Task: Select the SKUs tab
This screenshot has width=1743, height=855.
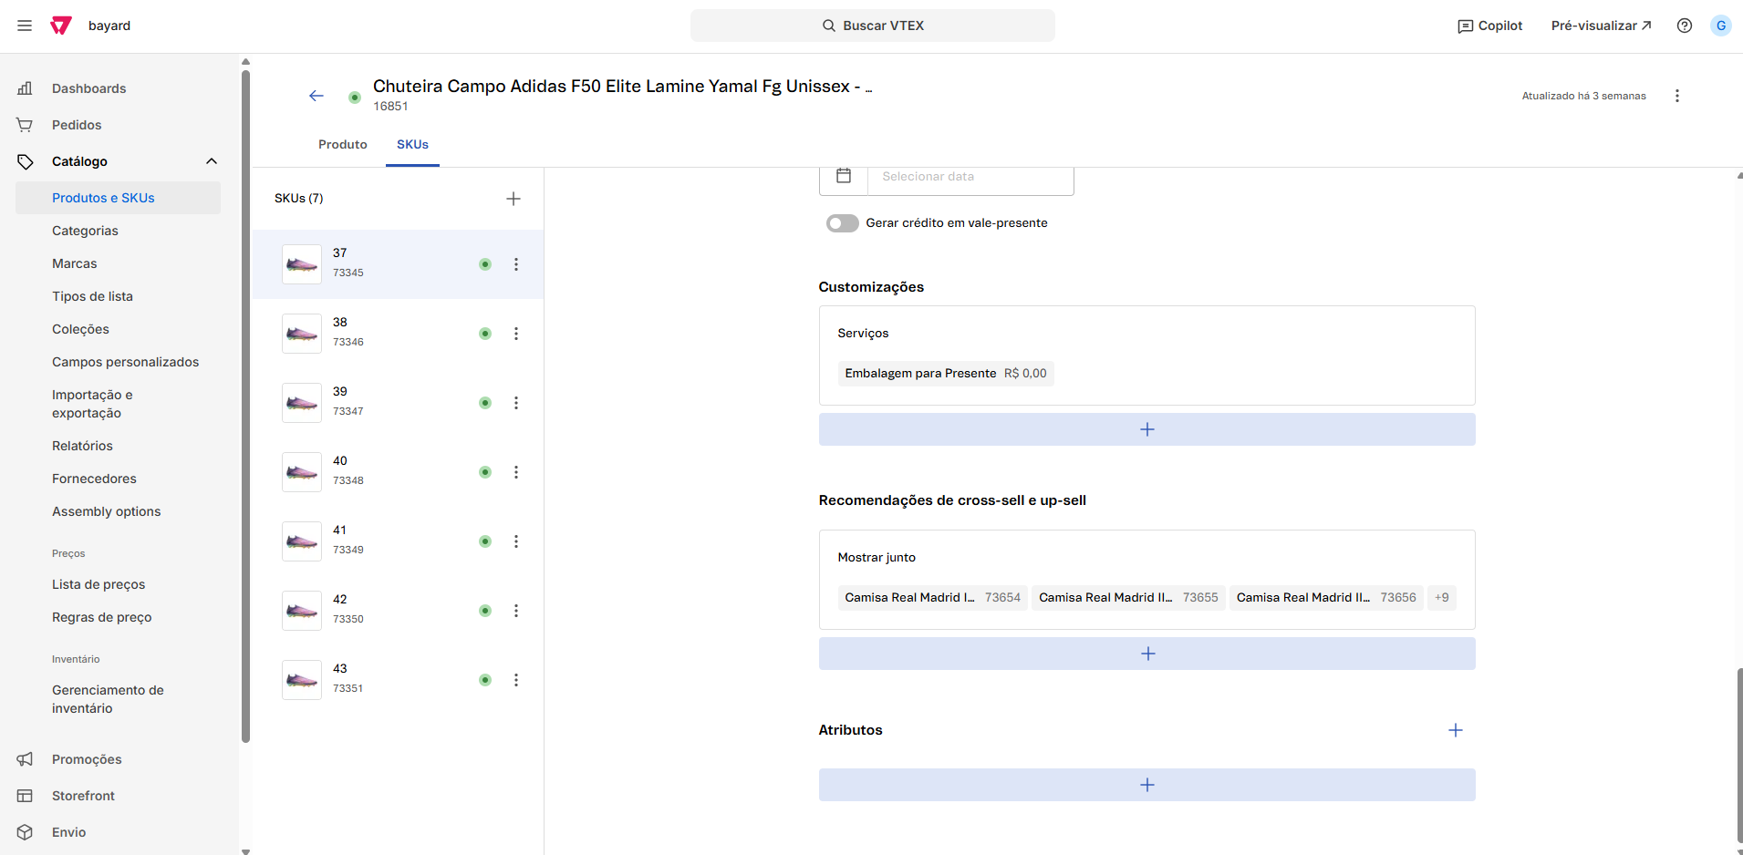Action: (412, 144)
